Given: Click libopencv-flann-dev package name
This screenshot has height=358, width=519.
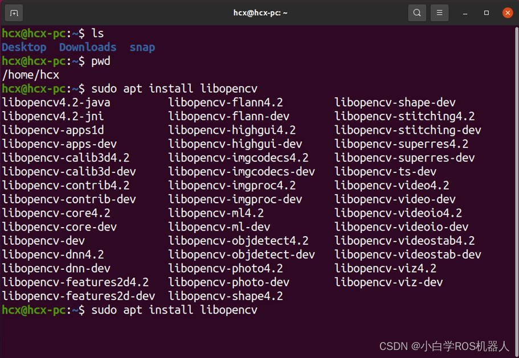Looking at the screenshot, I should 228,116.
